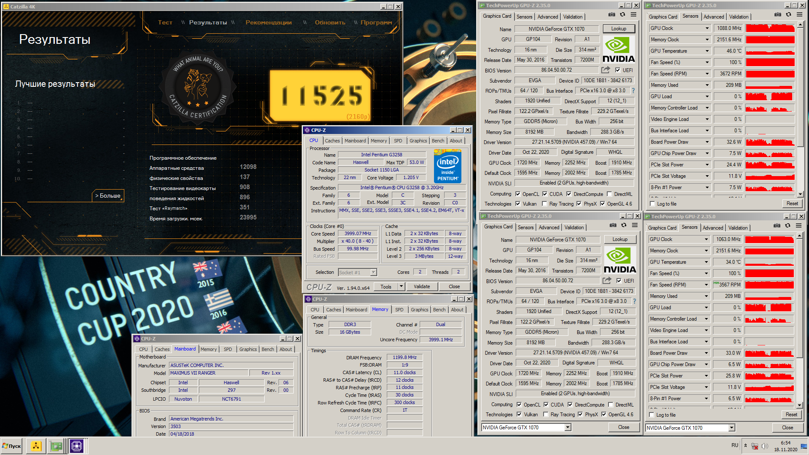
Task: Click BIOS export arrow icon in bottom-left GPU-Z
Action: [x=607, y=281]
